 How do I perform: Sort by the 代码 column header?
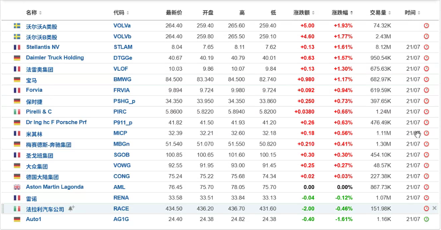point(121,13)
